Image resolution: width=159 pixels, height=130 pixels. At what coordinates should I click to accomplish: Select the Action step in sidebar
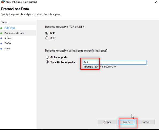[x=7, y=38]
